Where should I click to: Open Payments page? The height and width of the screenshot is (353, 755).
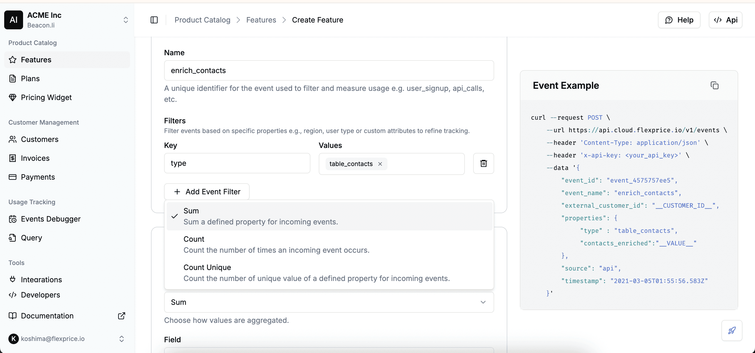[x=67, y=177]
